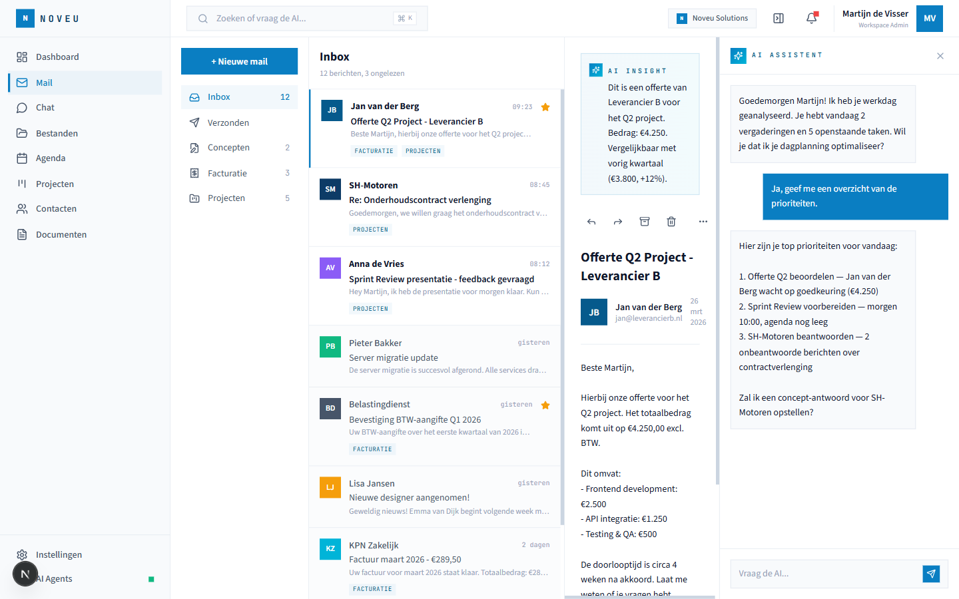
Task: Open more options ellipsis menu
Action: pos(703,222)
